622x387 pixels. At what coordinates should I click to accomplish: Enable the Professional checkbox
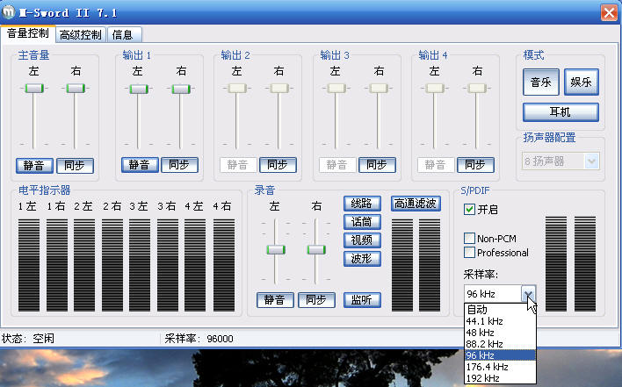click(x=469, y=252)
